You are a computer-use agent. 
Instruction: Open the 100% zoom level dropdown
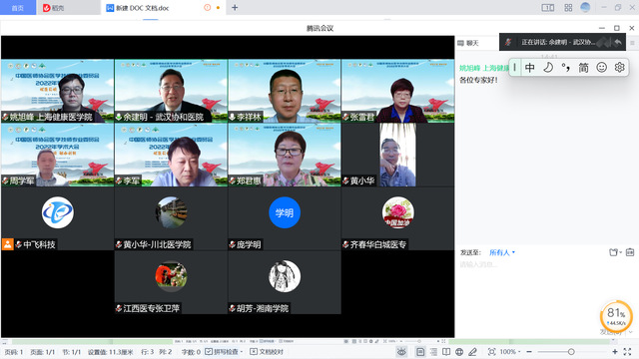[510, 352]
